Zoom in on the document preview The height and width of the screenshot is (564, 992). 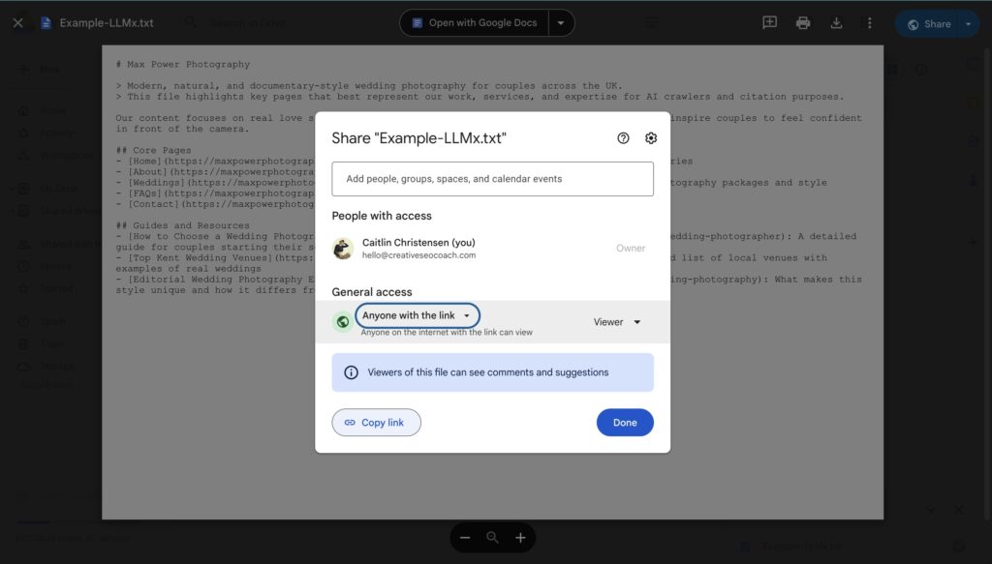pos(520,537)
